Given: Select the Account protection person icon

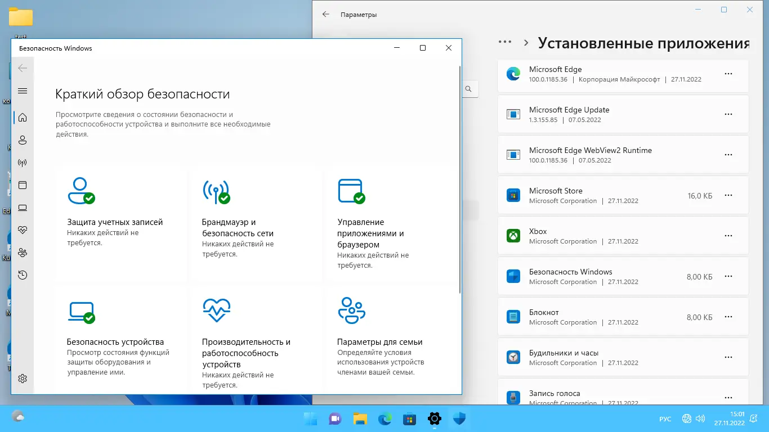Looking at the screenshot, I should click(22, 140).
